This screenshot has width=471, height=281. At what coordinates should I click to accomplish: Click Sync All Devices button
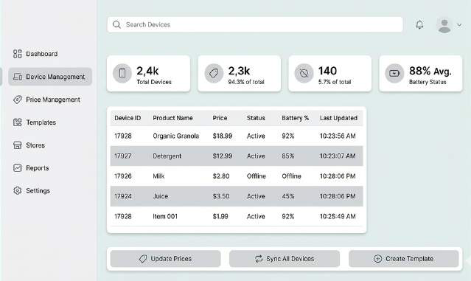(285, 259)
